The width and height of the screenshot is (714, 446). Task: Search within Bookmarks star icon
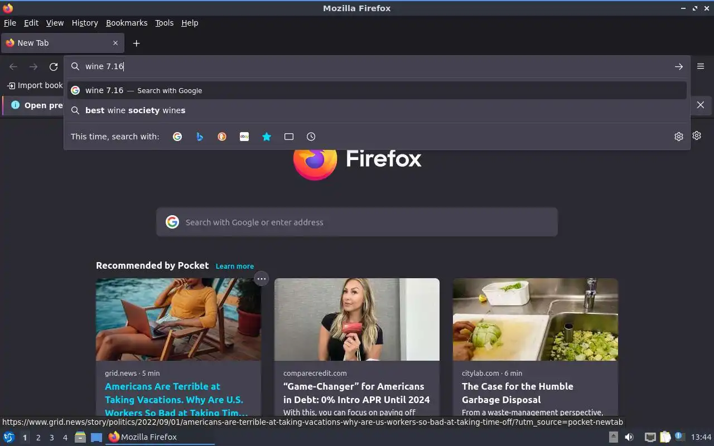click(x=267, y=137)
